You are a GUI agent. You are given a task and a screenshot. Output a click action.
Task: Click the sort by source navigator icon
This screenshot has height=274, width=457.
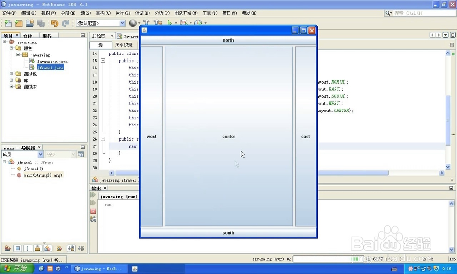pyautogui.click(x=81, y=248)
